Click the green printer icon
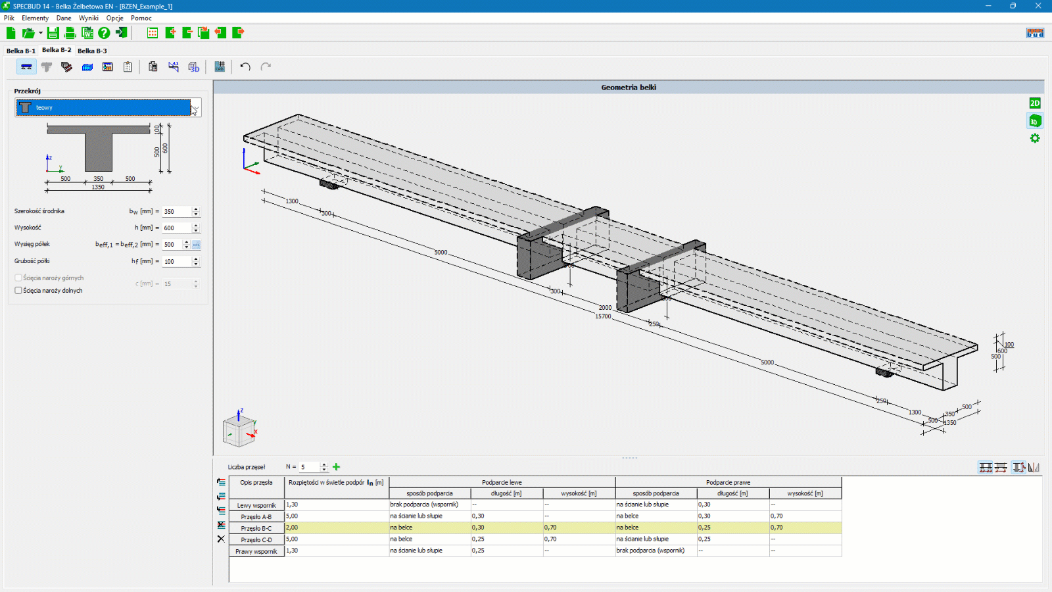Viewport: 1052px width, 592px height. click(70, 33)
